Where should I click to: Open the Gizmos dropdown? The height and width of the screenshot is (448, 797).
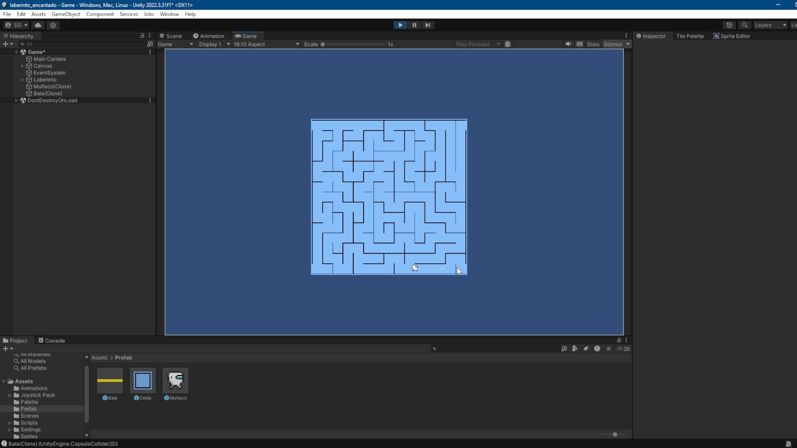pos(616,44)
